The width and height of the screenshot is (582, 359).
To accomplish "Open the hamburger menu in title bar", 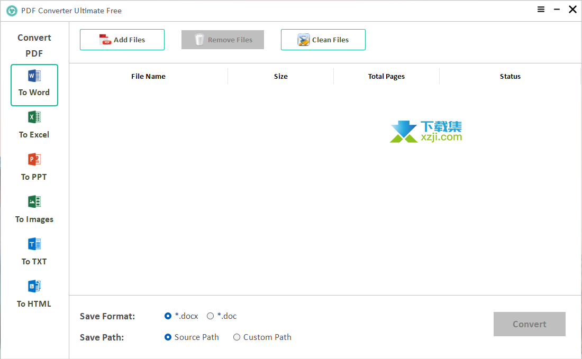I will 541,10.
